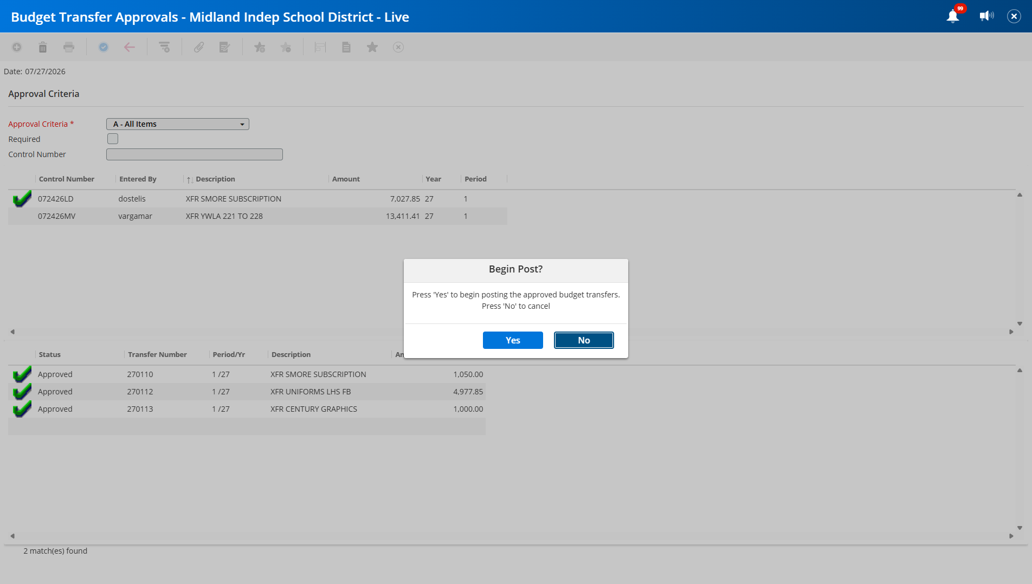Screen dimensions: 1032x584
Task: Click the circled X toolbar icon
Action: click(x=398, y=47)
